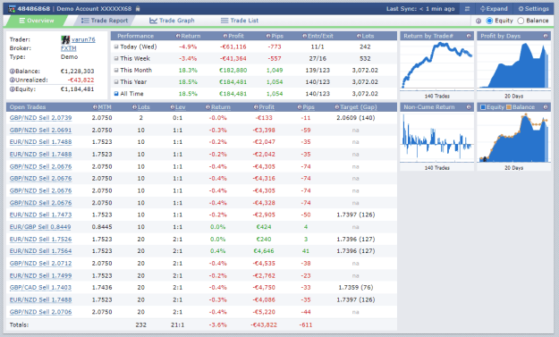The image size is (559, 337).
Task: Click info icon on Non-Cume Return chart
Action: [x=469, y=107]
